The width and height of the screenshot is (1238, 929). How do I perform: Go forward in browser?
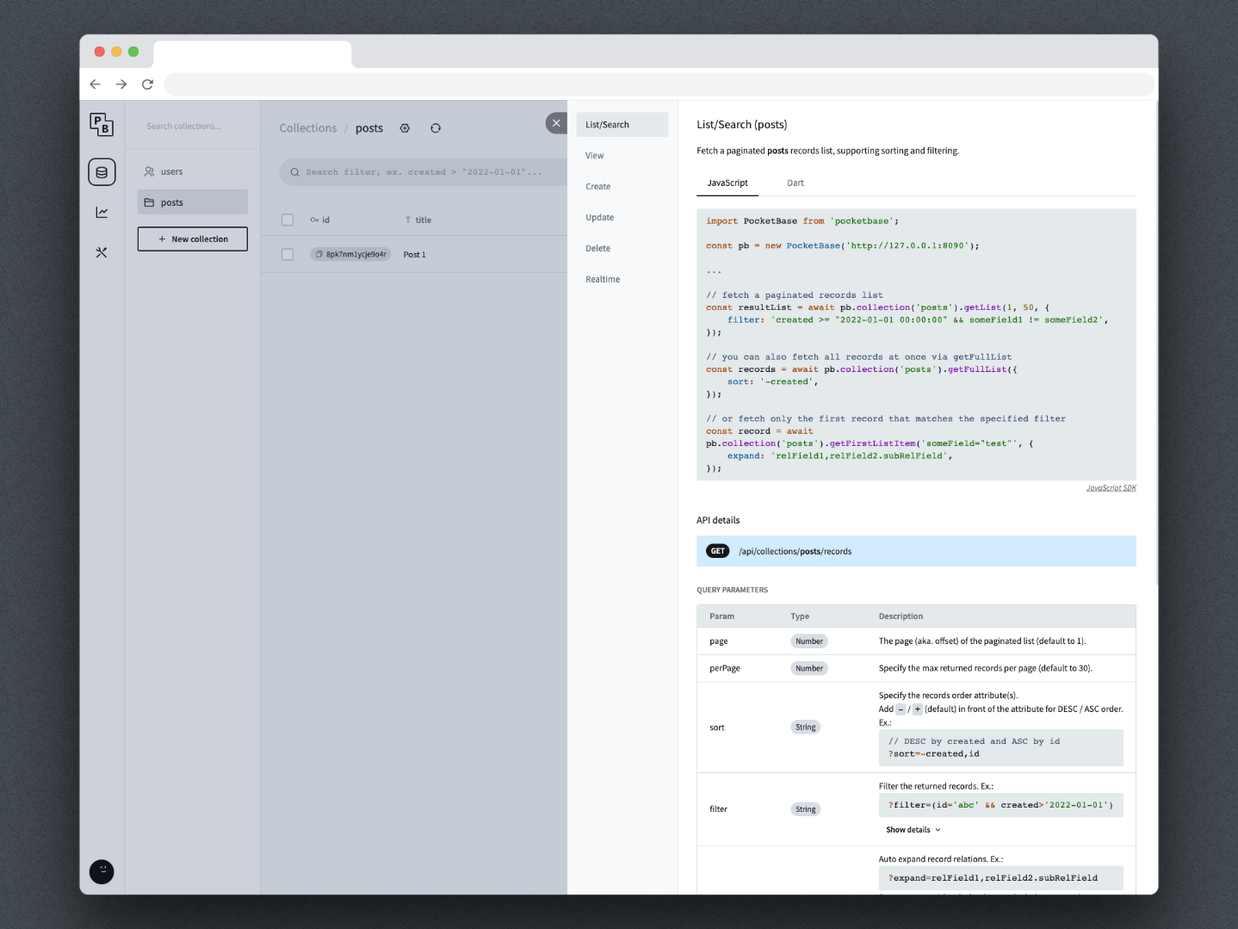pyautogui.click(x=121, y=84)
